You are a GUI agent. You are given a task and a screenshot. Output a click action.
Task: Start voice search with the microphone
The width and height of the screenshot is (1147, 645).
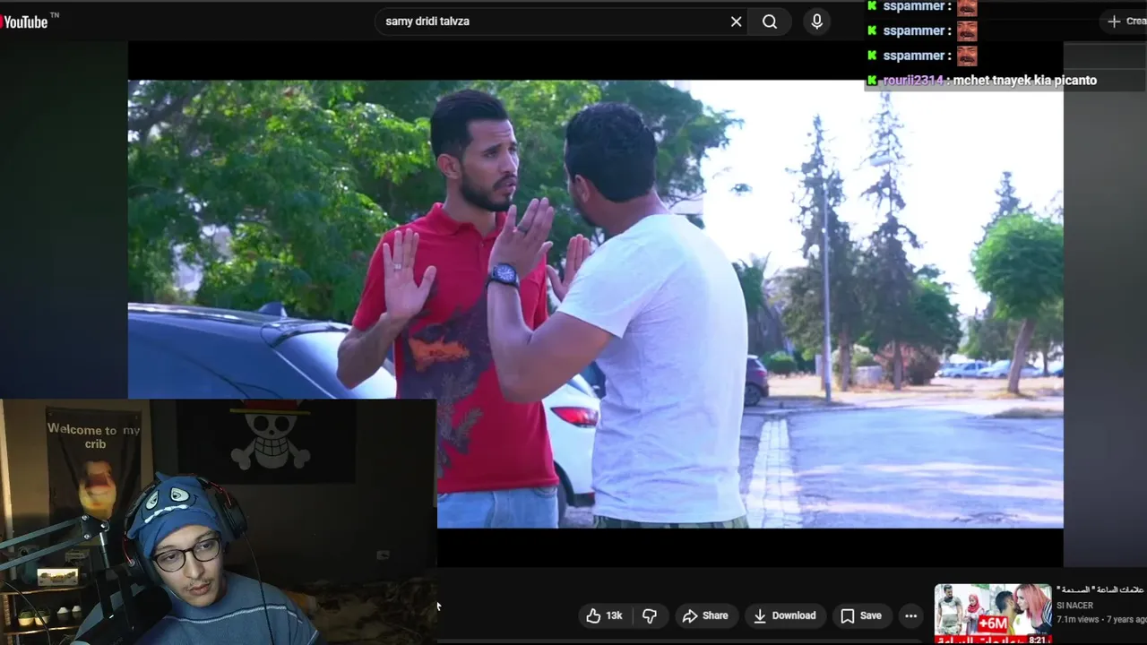click(816, 21)
